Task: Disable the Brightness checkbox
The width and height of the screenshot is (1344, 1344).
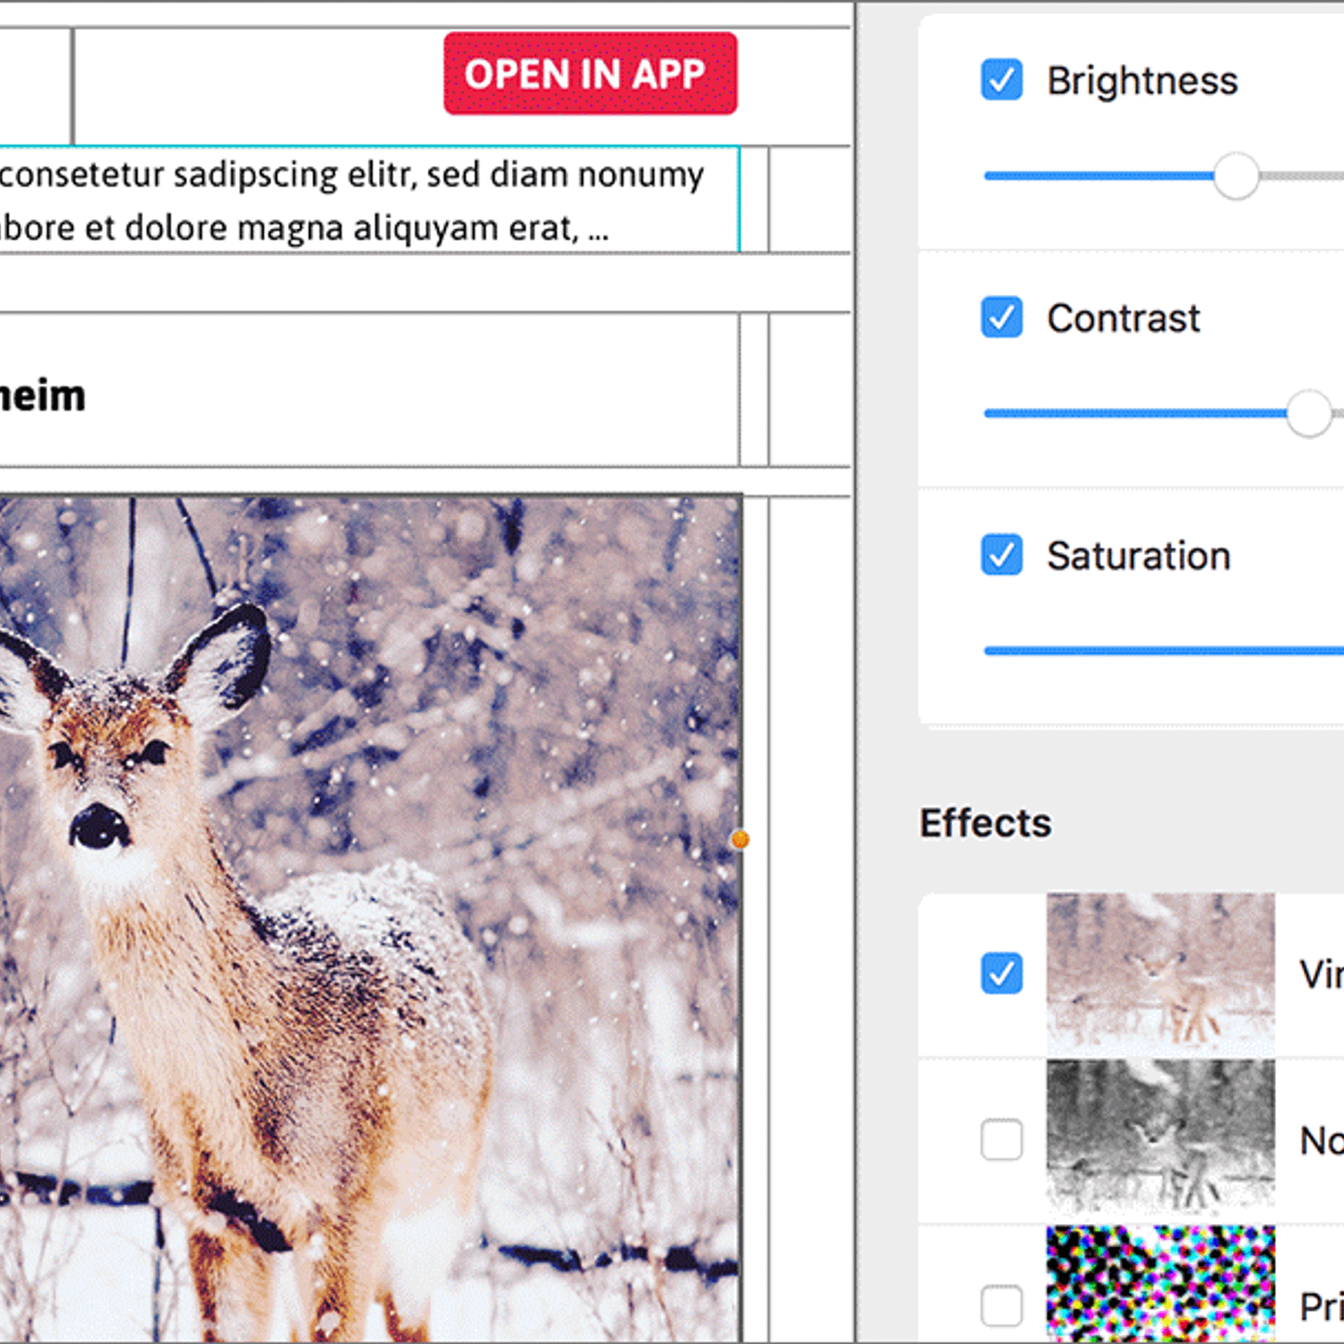Action: 1001,81
